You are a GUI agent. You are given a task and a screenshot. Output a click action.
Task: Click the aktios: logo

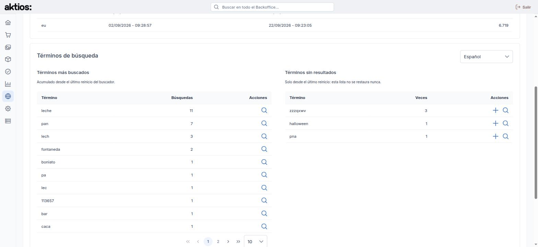(18, 7)
